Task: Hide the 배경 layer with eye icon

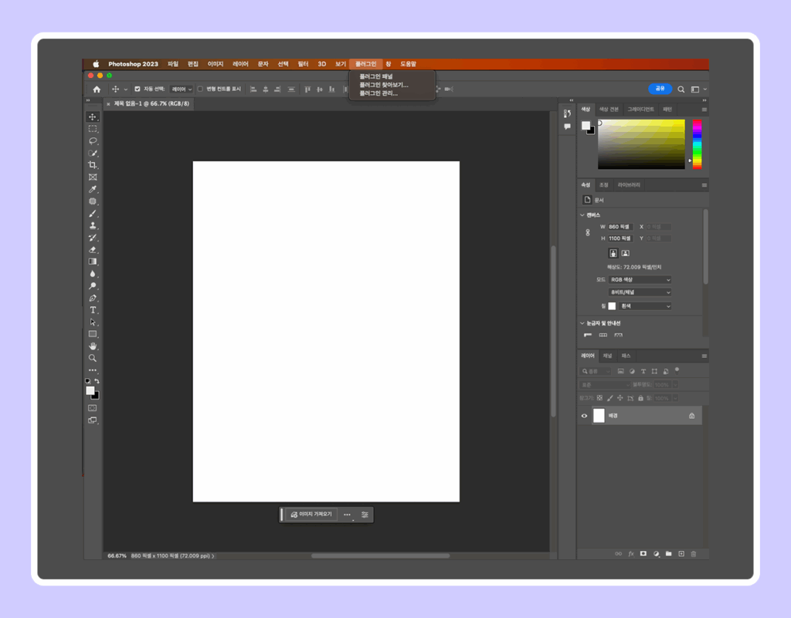Action: tap(584, 416)
